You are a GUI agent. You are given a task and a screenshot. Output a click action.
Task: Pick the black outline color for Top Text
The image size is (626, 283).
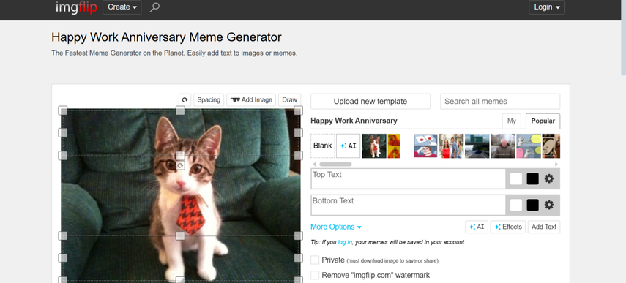pyautogui.click(x=532, y=178)
